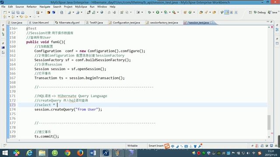This screenshot has height=157, width=280.
Task: Click the Open Type icon
Action: (201, 12)
